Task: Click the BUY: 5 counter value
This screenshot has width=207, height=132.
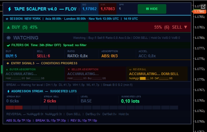Action: click(11, 56)
